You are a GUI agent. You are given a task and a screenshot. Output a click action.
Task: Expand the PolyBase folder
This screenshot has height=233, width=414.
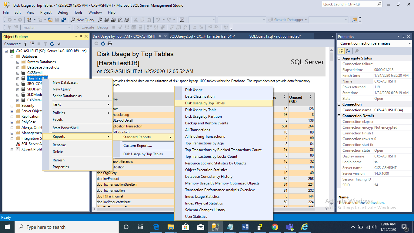coord(12,122)
